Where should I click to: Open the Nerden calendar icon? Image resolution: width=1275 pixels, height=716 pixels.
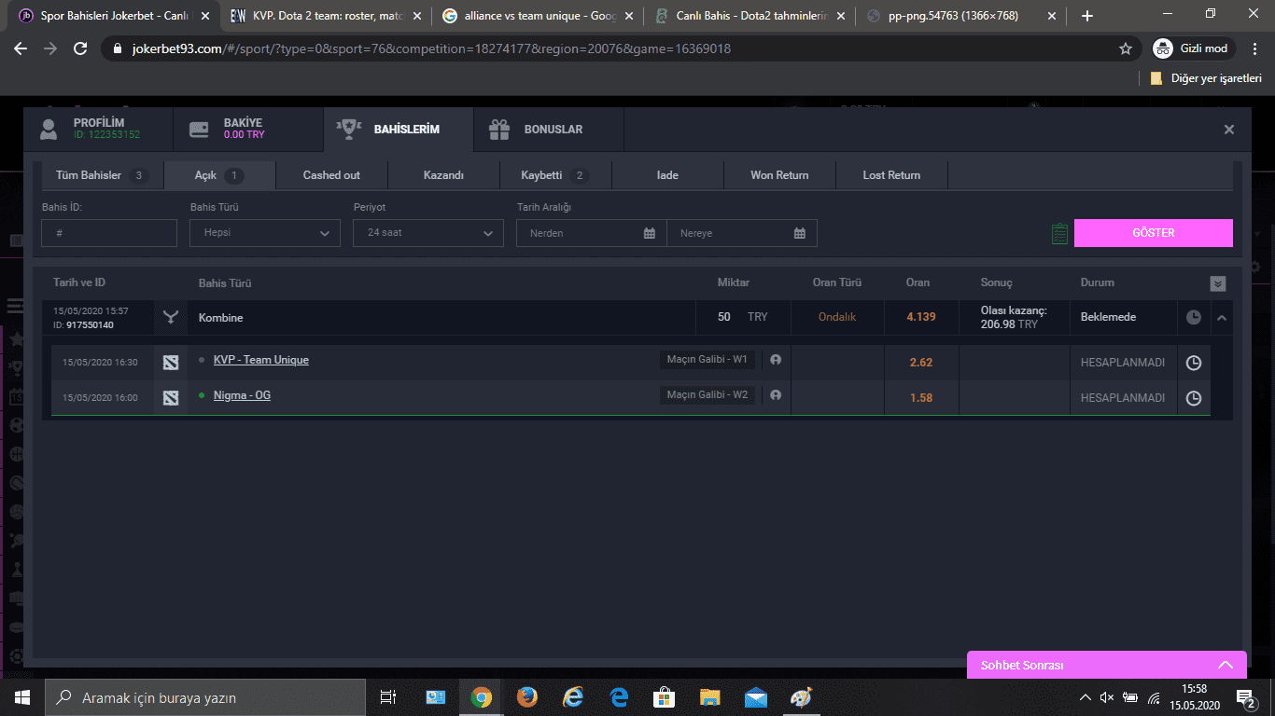(x=650, y=233)
